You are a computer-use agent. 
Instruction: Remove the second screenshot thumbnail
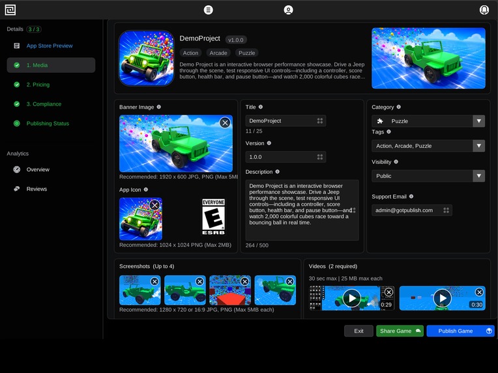[x=199, y=282]
